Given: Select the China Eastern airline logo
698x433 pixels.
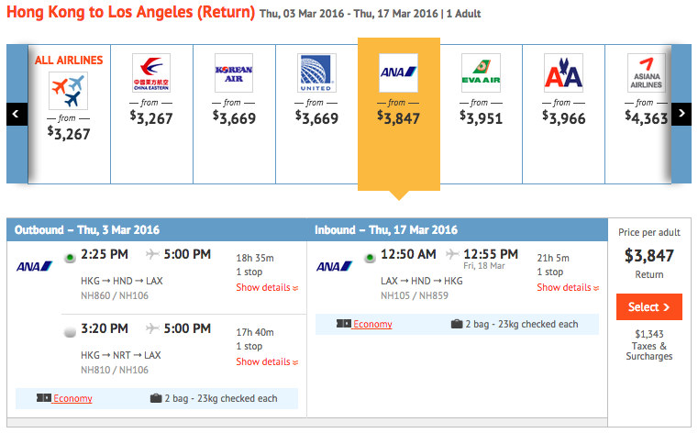Looking at the screenshot, I should tap(151, 73).
